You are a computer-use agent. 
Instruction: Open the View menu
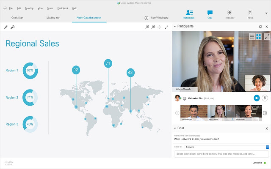coord(40,8)
